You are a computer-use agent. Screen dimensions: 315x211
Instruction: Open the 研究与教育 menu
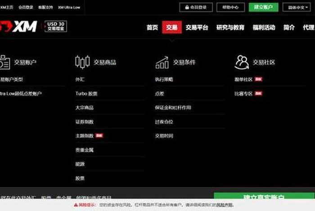click(230, 27)
